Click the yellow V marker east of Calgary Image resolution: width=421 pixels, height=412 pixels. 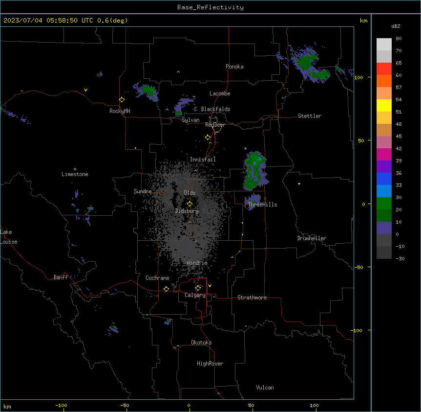pyautogui.click(x=210, y=286)
